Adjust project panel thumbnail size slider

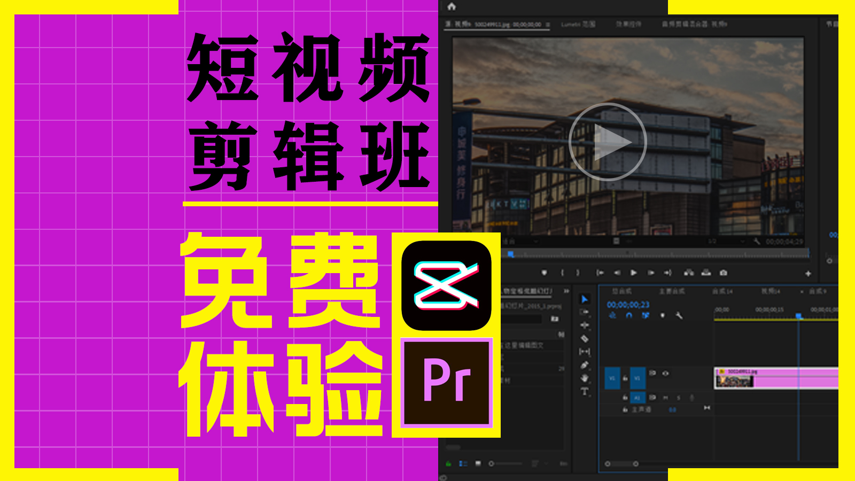click(x=505, y=463)
